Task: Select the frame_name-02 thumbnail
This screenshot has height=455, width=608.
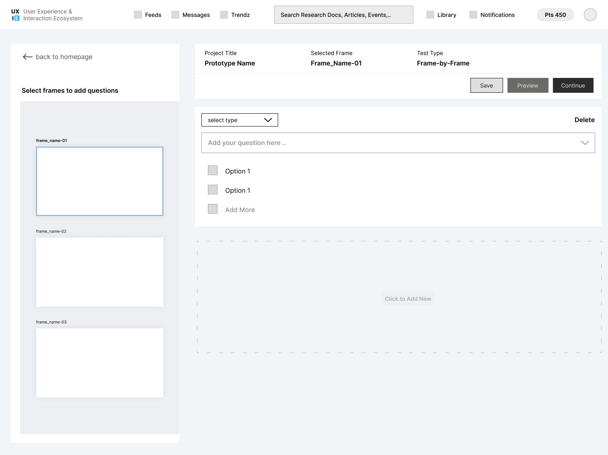Action: (x=100, y=272)
